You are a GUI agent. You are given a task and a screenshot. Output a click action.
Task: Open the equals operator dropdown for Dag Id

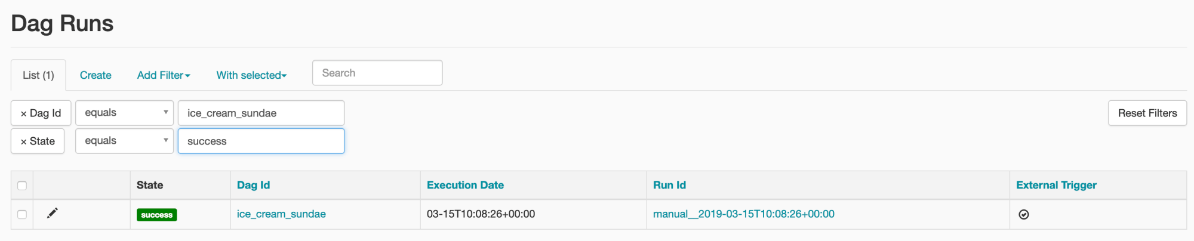124,113
